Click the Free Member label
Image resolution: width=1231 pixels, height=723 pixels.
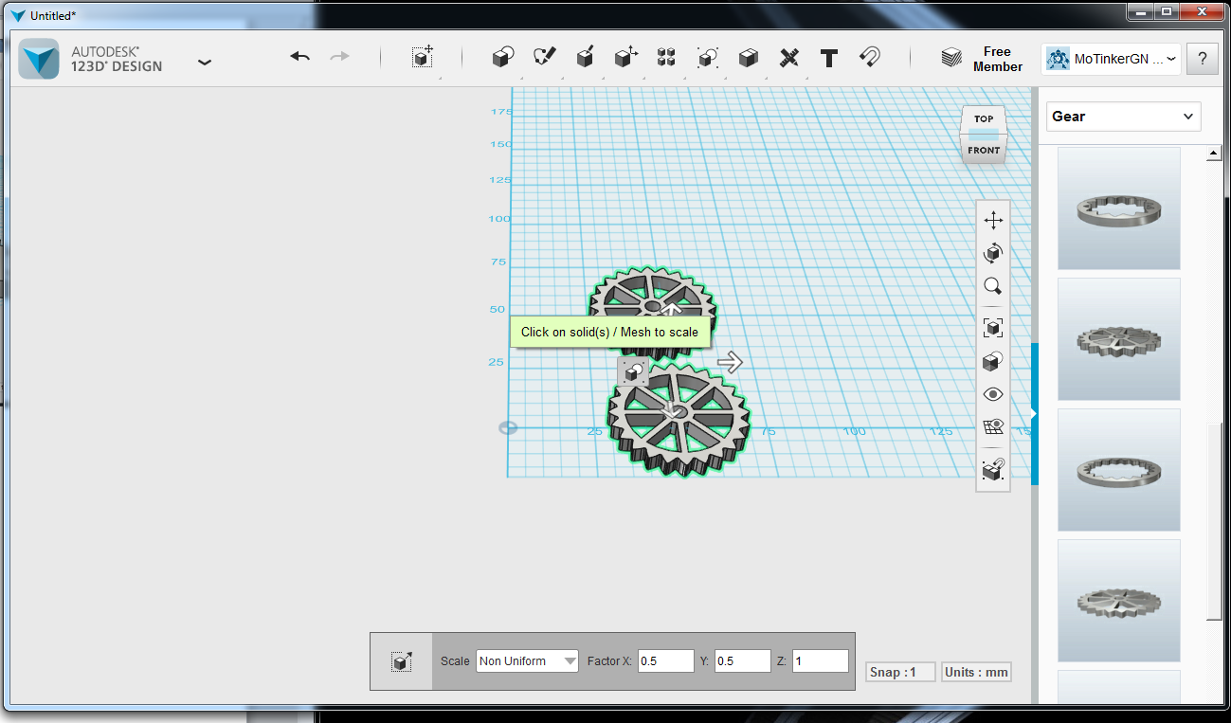pos(998,59)
